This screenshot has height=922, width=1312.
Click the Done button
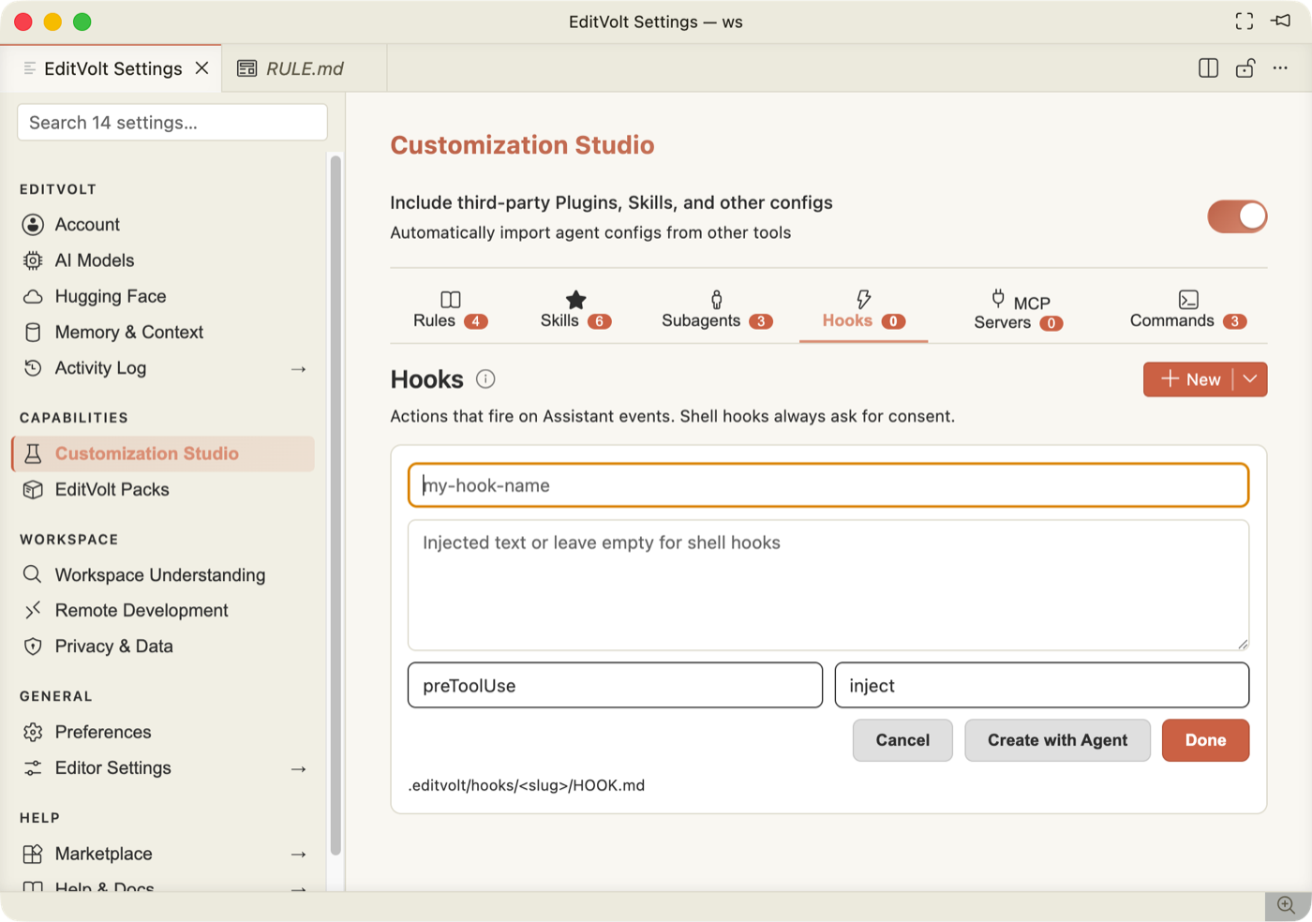coord(1205,740)
